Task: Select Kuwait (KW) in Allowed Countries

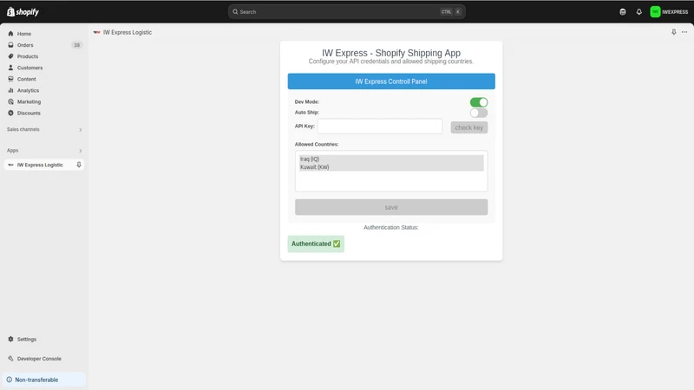Action: click(391, 167)
